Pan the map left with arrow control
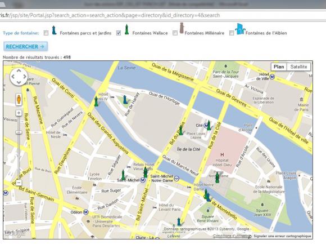 point(13,77)
